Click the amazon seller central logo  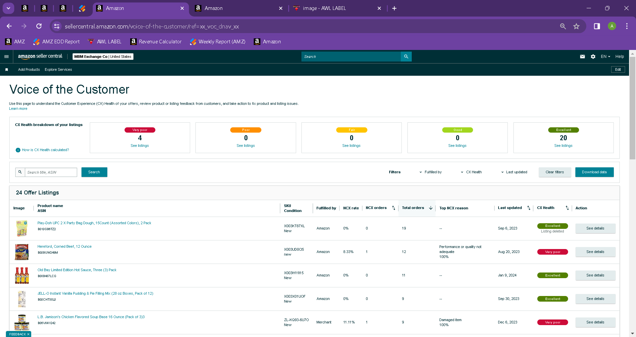(40, 57)
